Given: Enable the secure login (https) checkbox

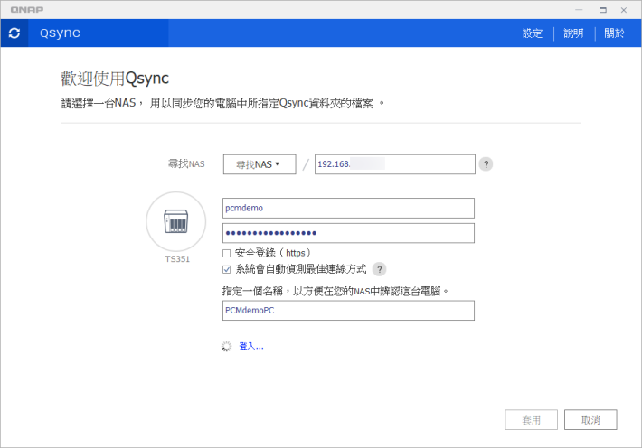Looking at the screenshot, I should point(226,253).
